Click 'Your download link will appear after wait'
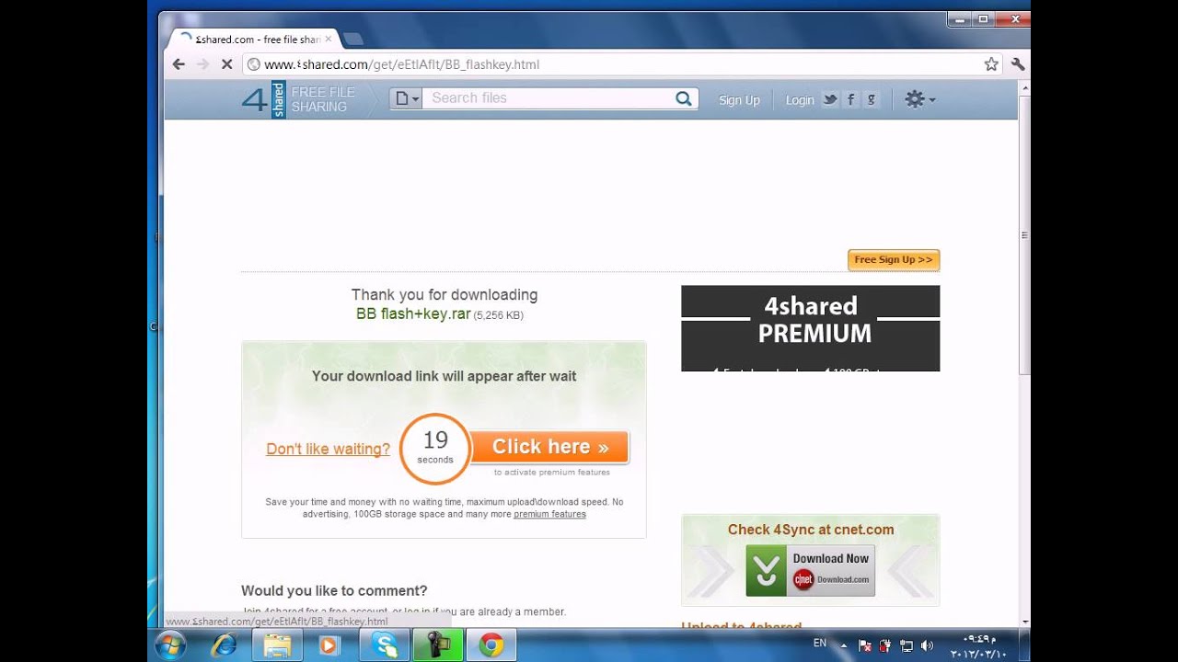 point(445,376)
